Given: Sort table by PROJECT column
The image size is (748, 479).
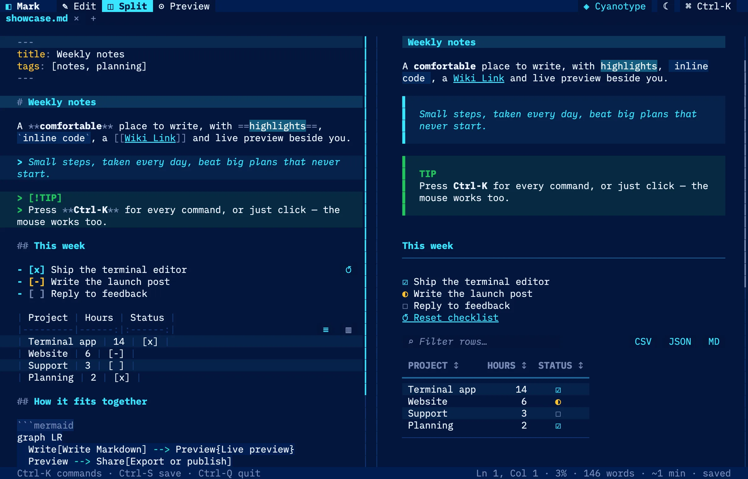Looking at the screenshot, I should pos(433,366).
